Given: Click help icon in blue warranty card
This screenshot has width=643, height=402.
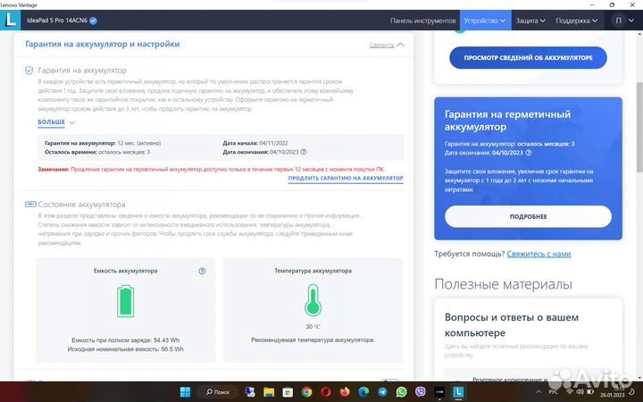Looking at the screenshot, I should pos(529,153).
